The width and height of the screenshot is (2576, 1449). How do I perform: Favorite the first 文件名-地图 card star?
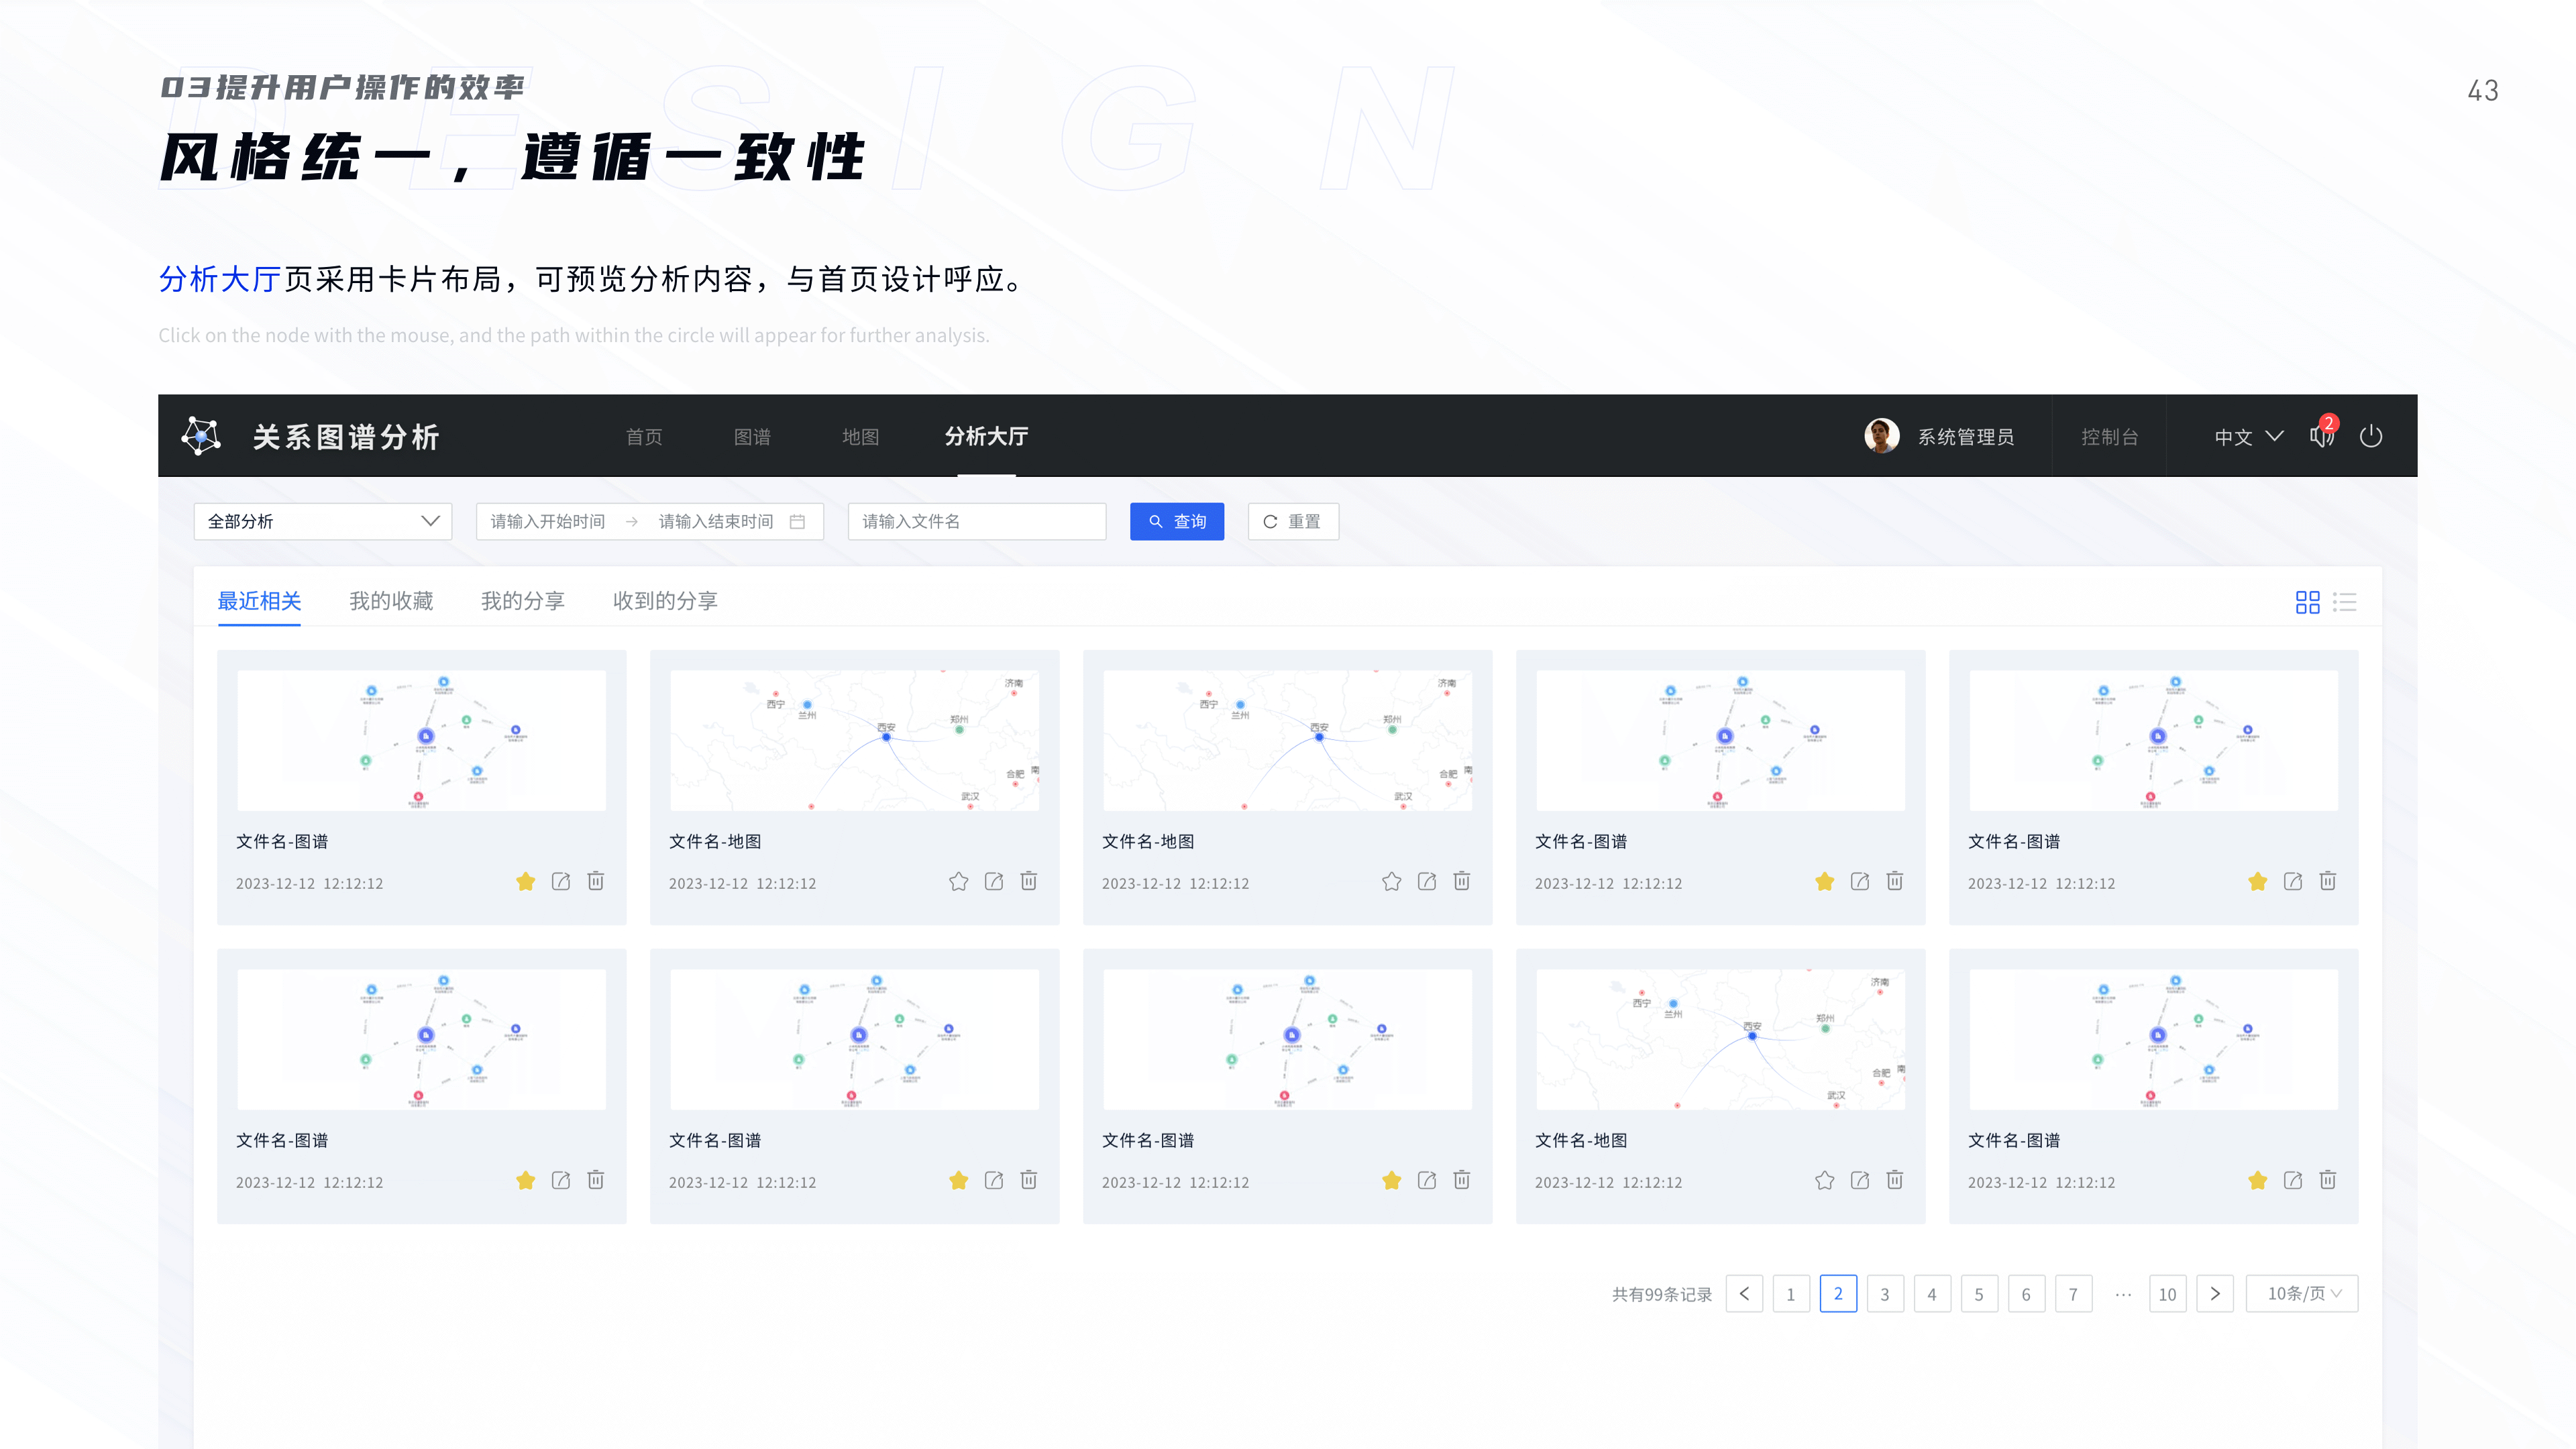(x=958, y=881)
